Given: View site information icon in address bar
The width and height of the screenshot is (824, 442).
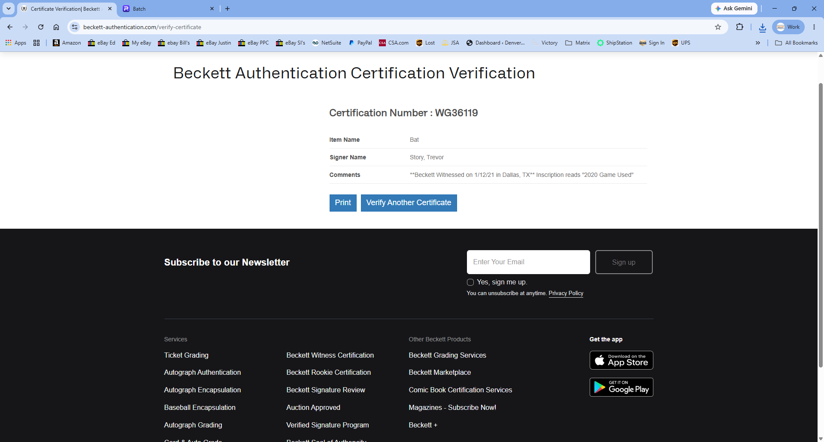Looking at the screenshot, I should click(75, 27).
